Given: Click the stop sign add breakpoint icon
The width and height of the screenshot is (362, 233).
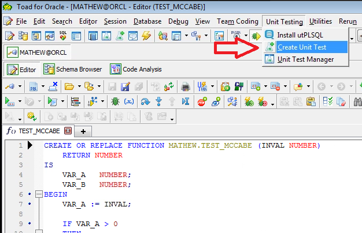Looking at the screenshot, I should (202, 102).
